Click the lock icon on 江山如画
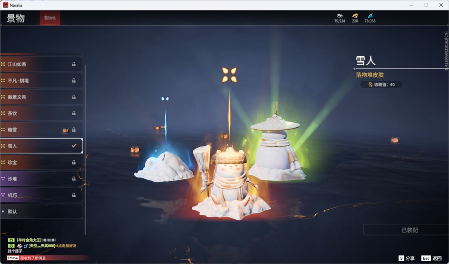 (74, 64)
